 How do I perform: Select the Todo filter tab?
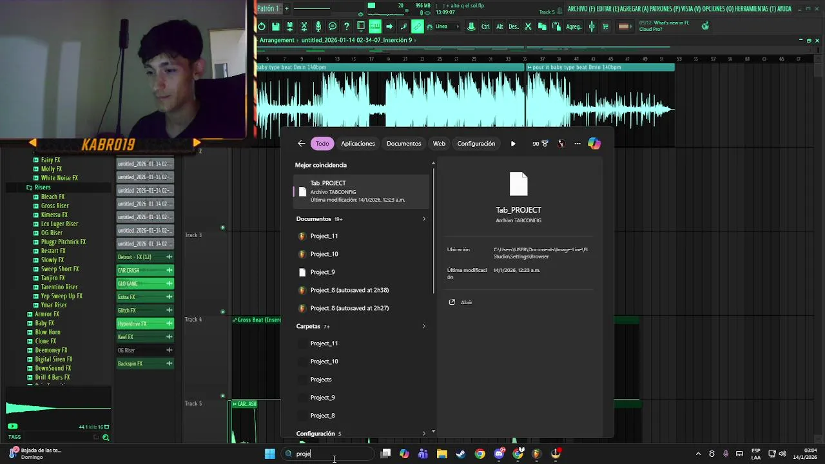(322, 144)
